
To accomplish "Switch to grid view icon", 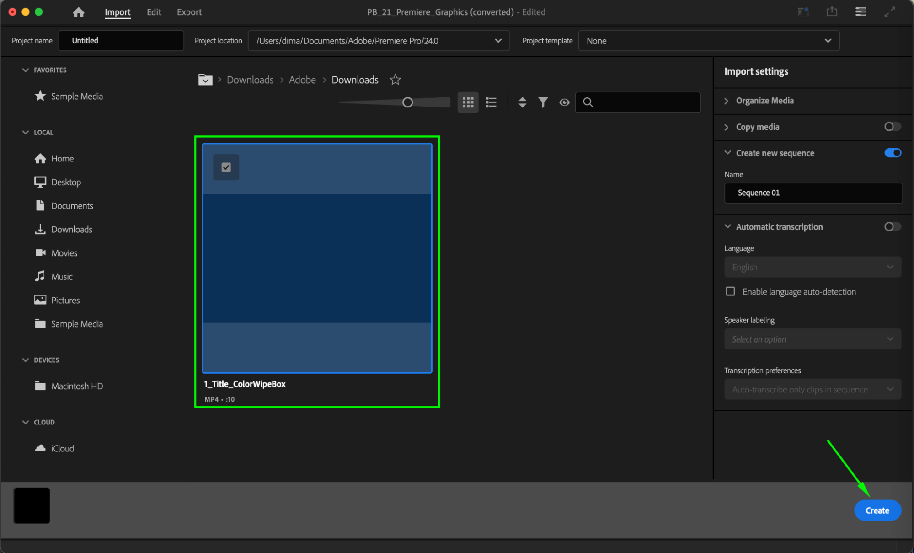I will pyautogui.click(x=468, y=102).
